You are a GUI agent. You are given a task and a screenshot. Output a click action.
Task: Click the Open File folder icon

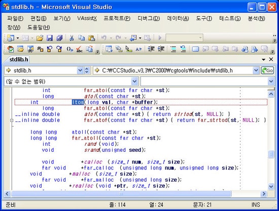[x=40, y=38]
